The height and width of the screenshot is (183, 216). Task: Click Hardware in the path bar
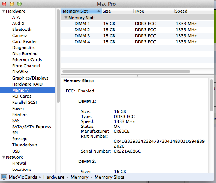[x=54, y=177]
